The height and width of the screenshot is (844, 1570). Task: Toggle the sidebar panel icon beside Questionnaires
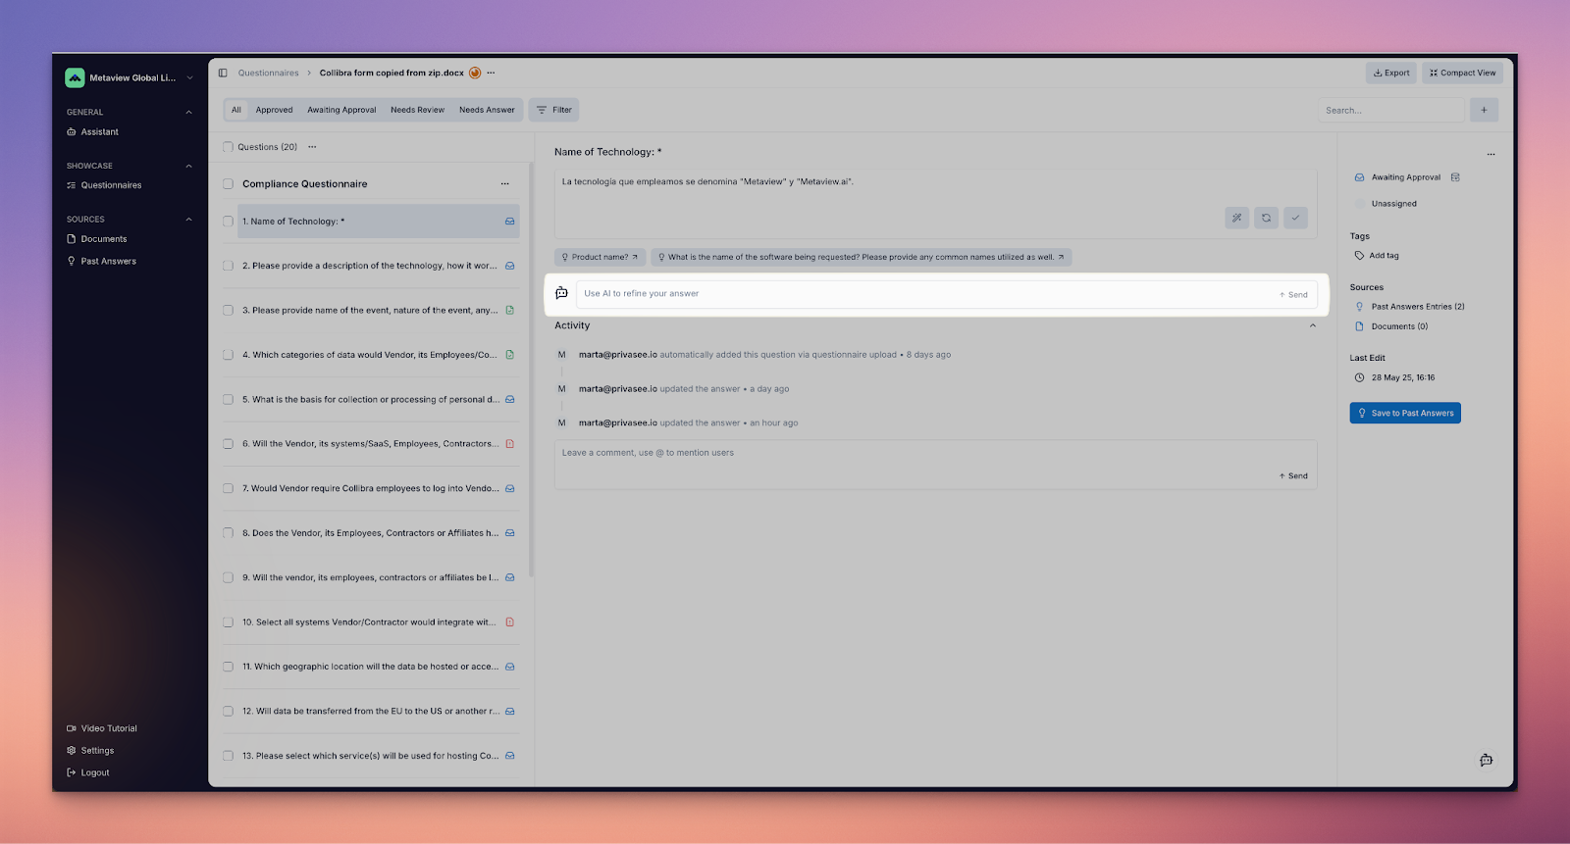pos(223,73)
